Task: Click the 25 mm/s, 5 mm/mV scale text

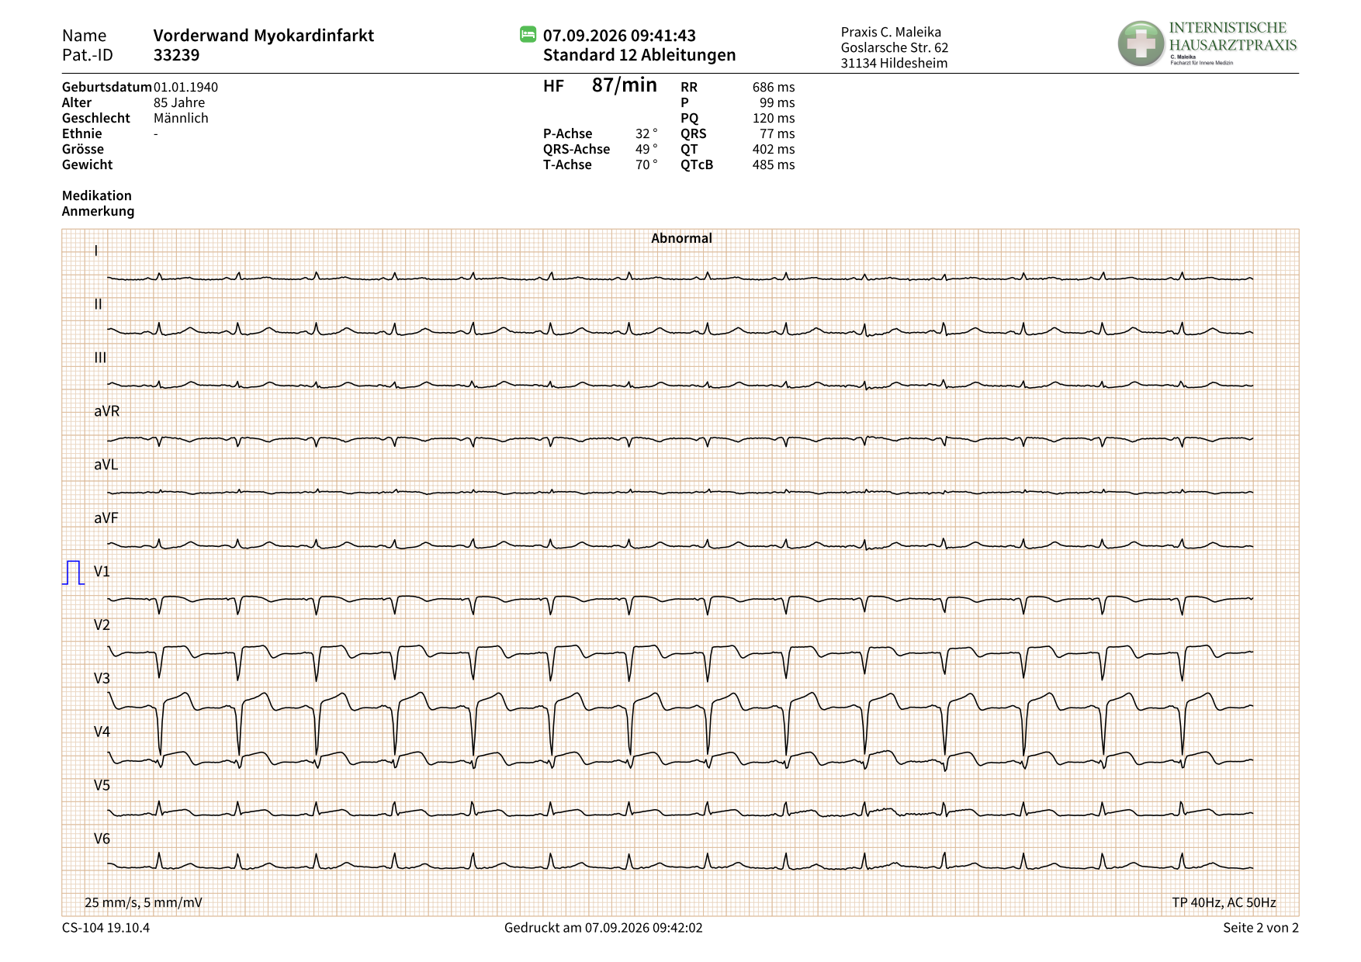Action: (x=144, y=902)
